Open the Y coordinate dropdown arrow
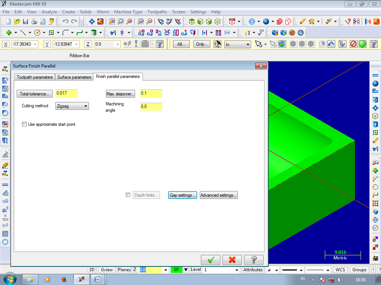Viewport: 381px width, 285px height. [77, 45]
